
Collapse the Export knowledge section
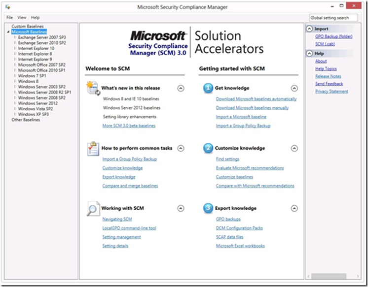point(294,208)
